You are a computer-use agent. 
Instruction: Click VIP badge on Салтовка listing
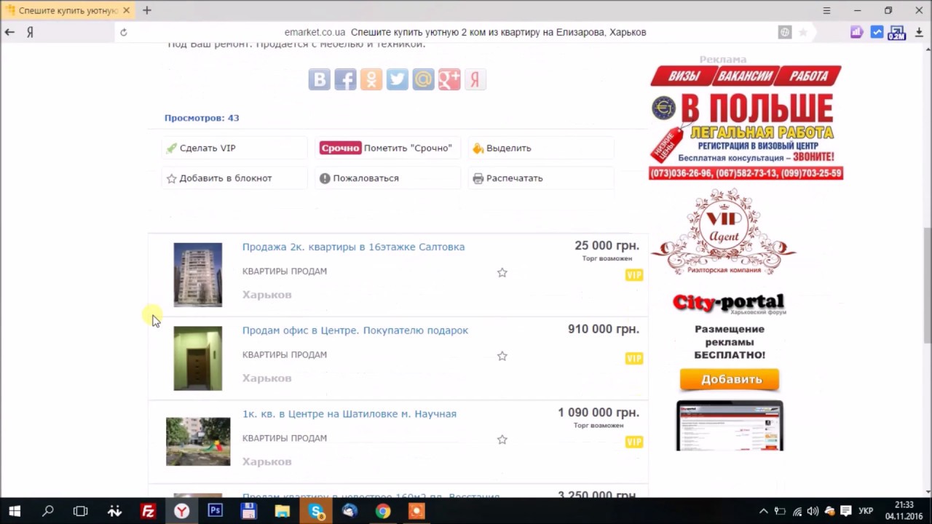pos(633,275)
